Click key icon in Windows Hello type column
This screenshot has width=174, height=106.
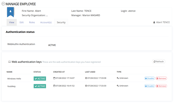point(118,78)
